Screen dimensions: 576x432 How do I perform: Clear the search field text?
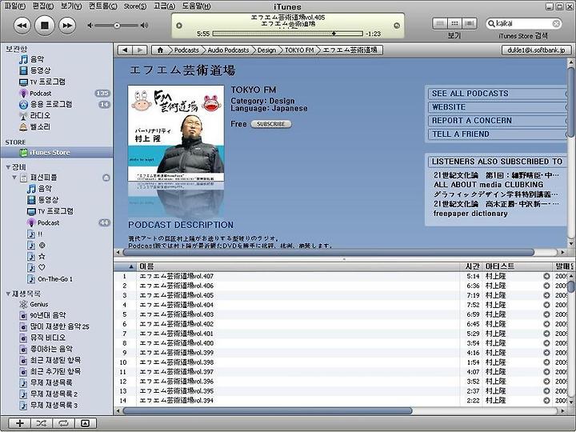coord(556,23)
